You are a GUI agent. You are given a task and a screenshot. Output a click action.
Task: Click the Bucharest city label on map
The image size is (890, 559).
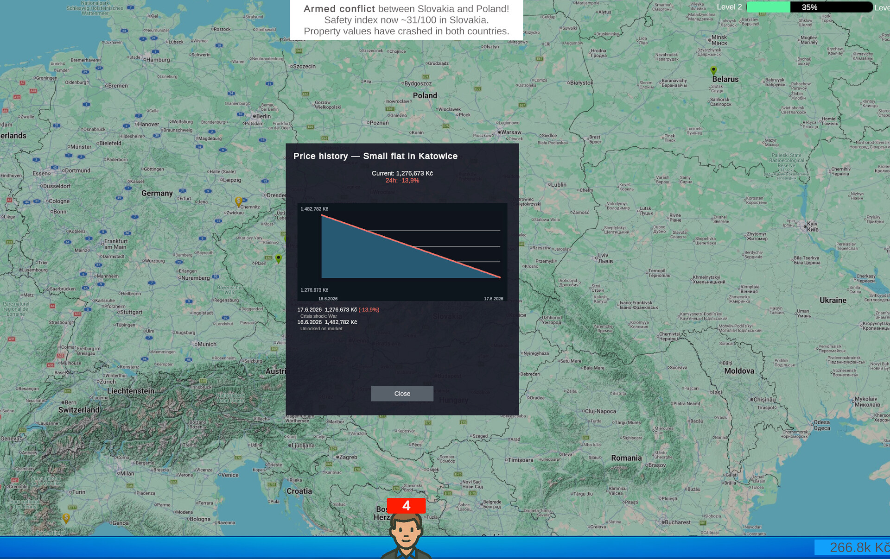[x=678, y=522]
